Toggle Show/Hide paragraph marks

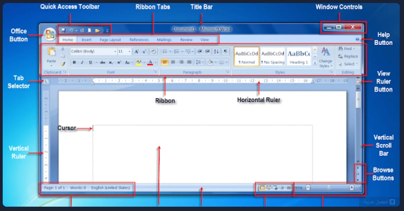[225, 51]
